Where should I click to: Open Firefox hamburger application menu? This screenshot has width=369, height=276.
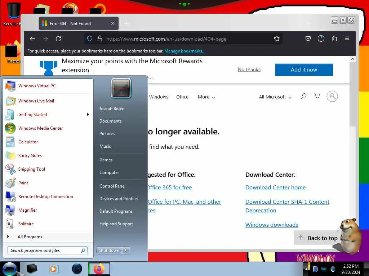click(347, 38)
